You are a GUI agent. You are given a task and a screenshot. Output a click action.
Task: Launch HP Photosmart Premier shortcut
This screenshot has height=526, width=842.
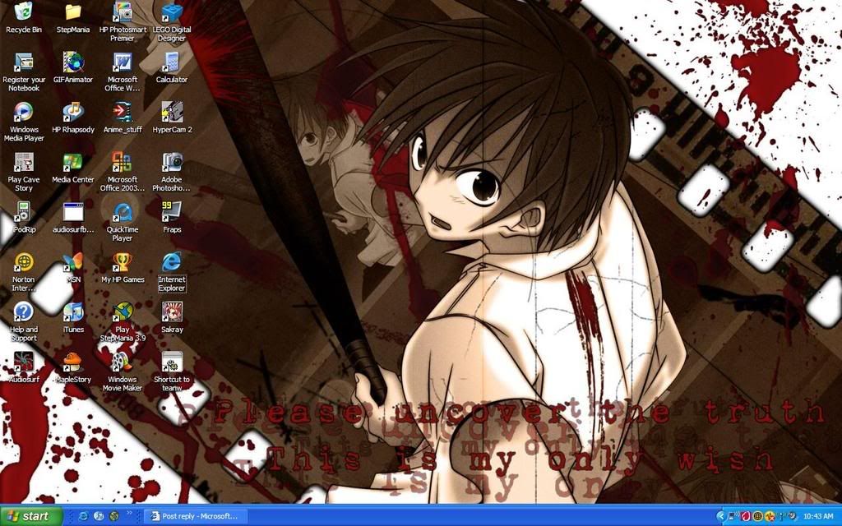(123, 22)
